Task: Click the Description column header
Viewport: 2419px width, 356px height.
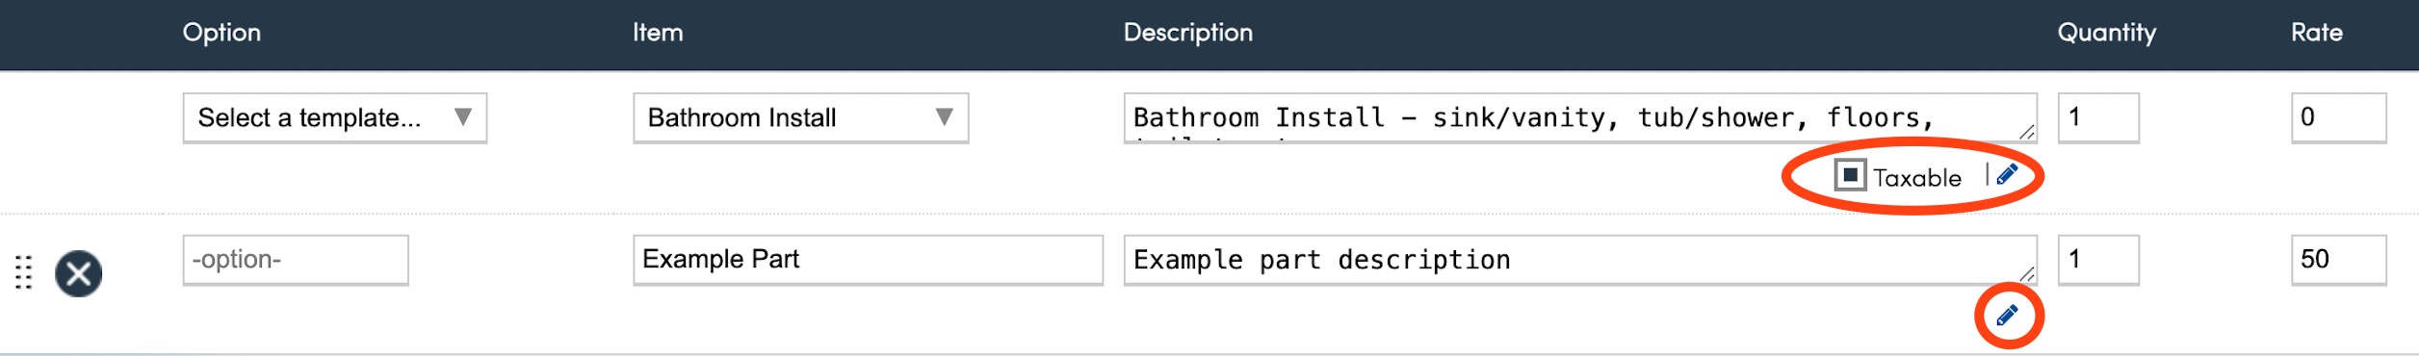Action: pyautogui.click(x=1187, y=33)
